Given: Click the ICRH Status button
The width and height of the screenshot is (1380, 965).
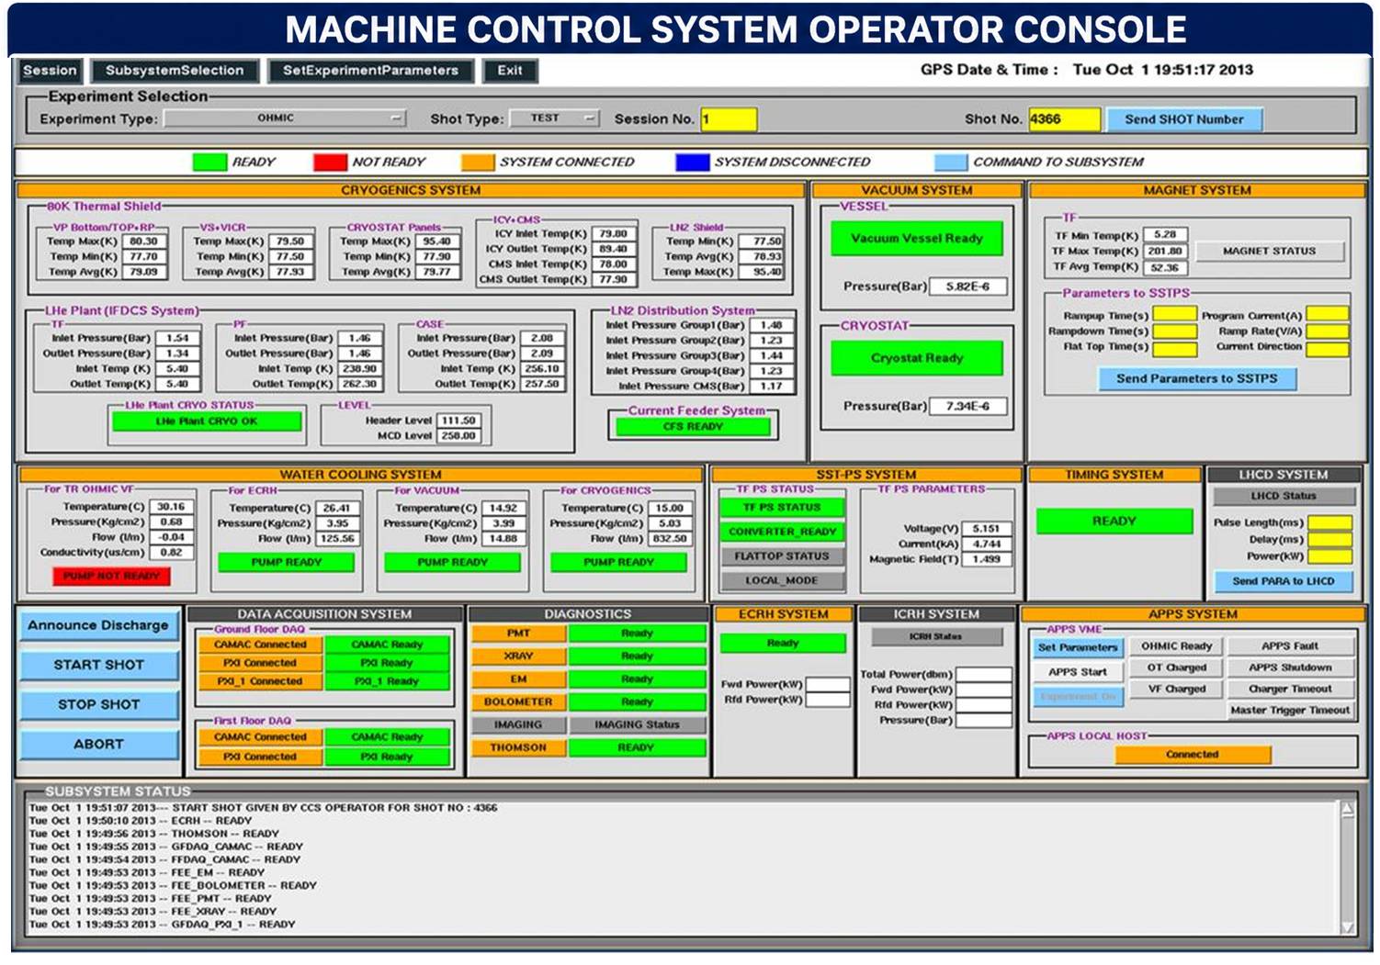Looking at the screenshot, I should coord(936,636).
